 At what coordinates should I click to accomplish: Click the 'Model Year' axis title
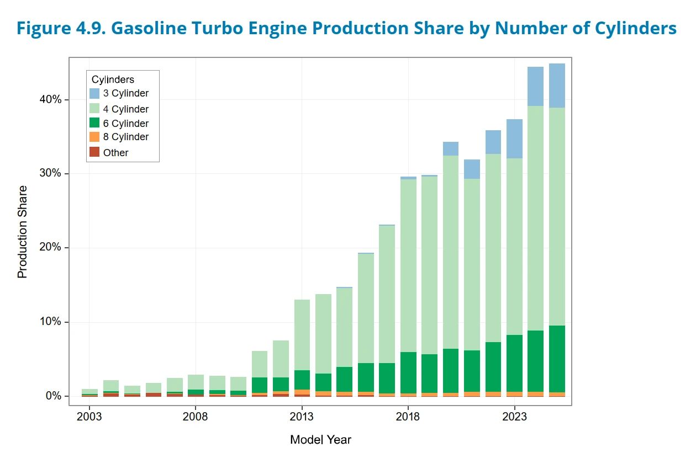pyautogui.click(x=320, y=440)
